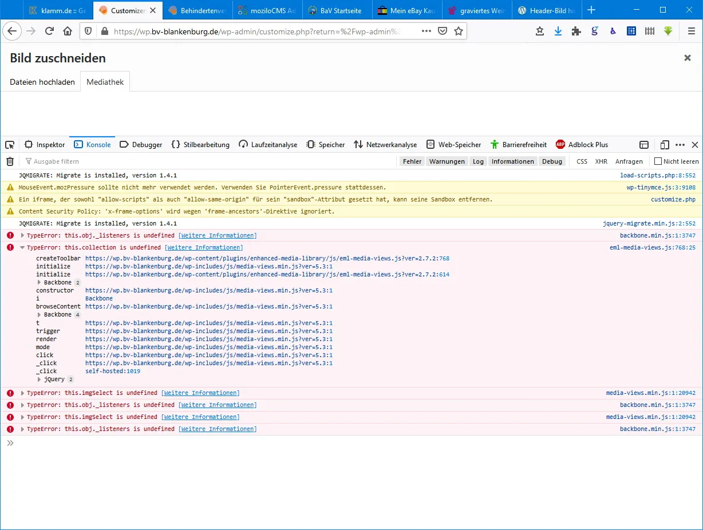Image resolution: width=703 pixels, height=530 pixels.
Task: Switch to Mediathek tab
Action: (105, 82)
